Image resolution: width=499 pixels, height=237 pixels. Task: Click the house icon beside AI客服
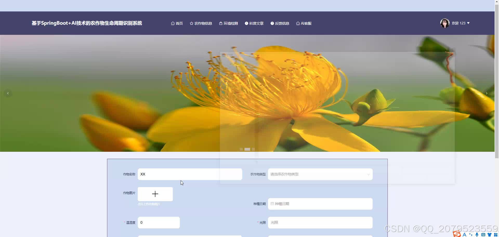(298, 23)
